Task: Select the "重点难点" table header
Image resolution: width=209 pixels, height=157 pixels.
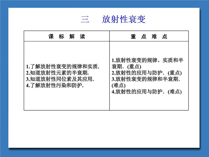Action: 149,37
